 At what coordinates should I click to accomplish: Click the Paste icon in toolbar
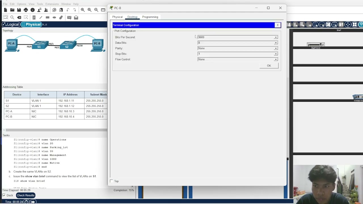(61, 10)
